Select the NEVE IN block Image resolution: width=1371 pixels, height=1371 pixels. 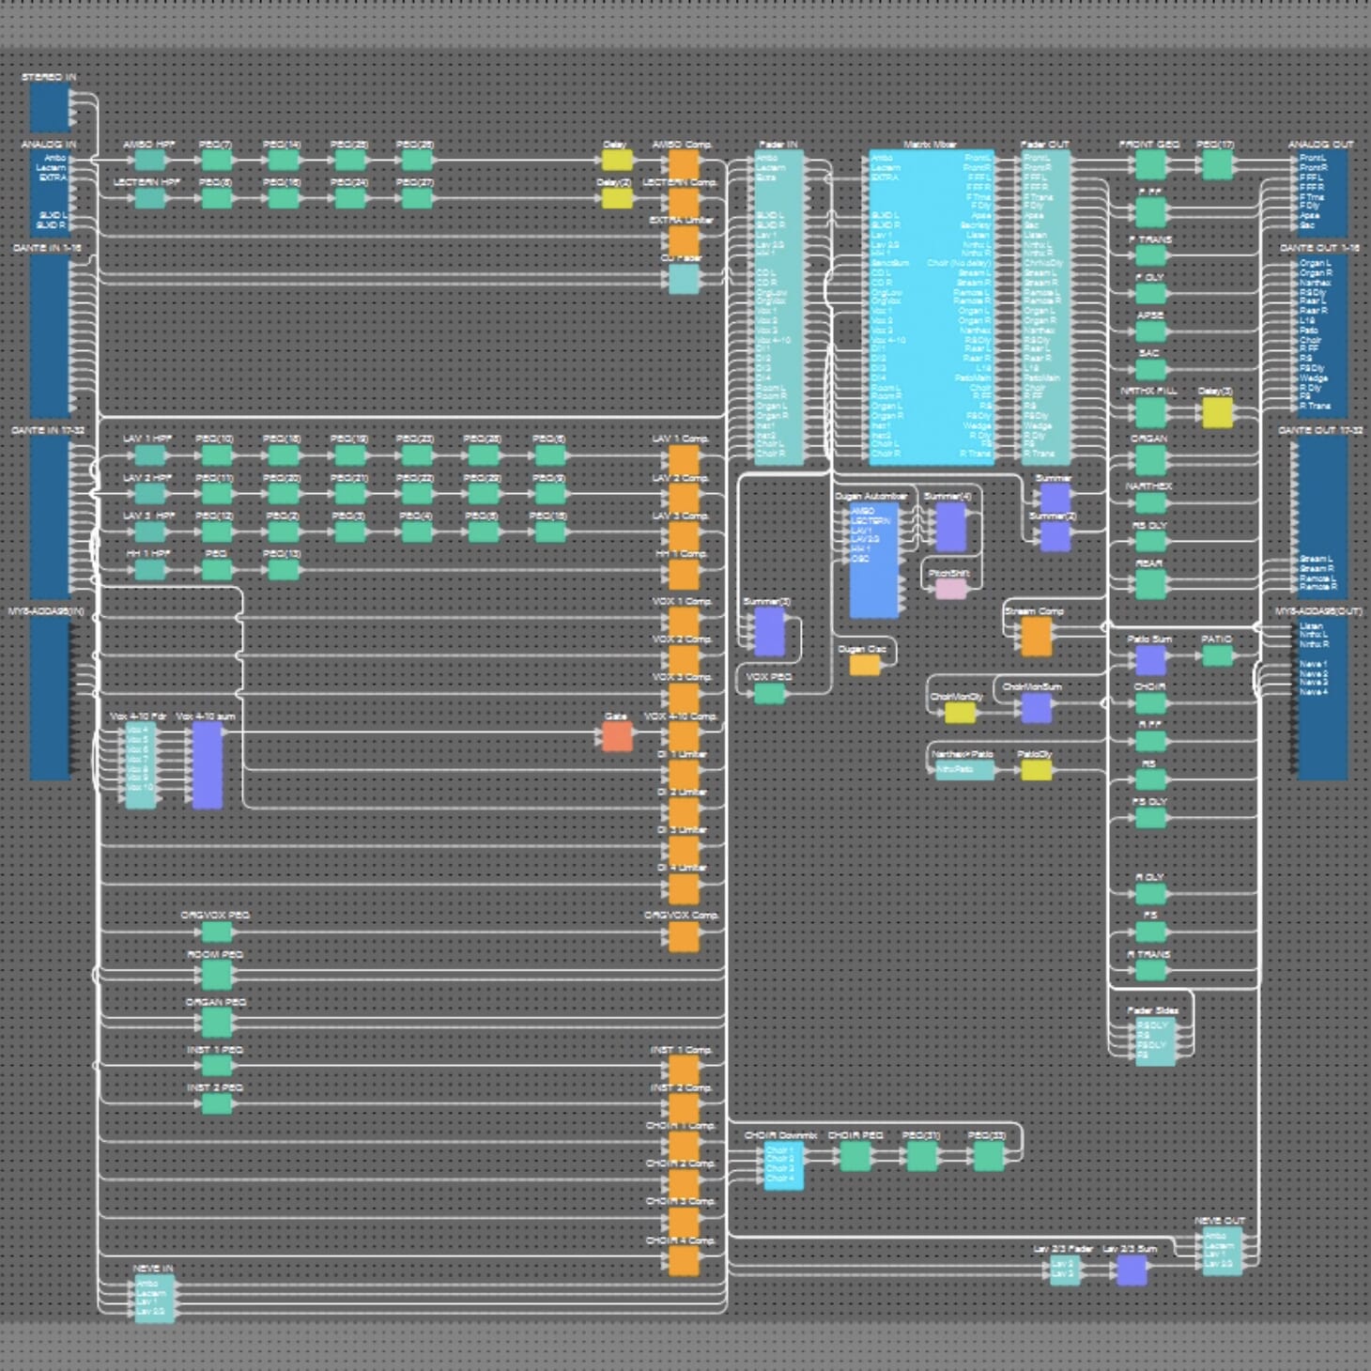154,1298
